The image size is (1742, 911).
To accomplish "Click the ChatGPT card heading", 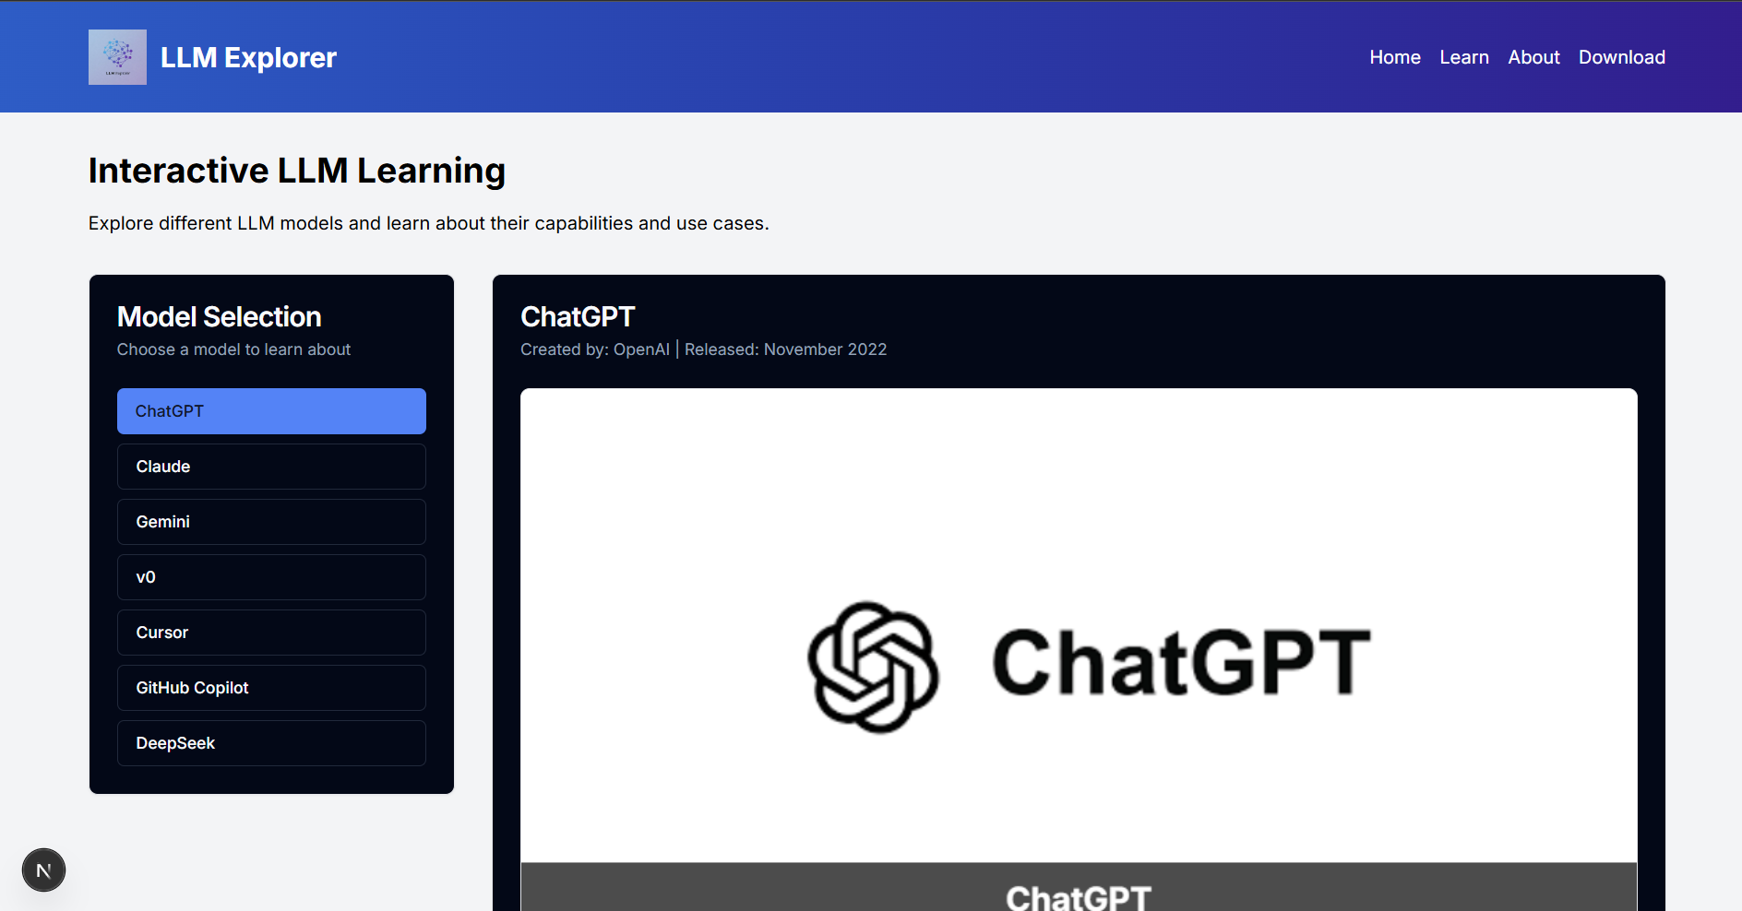I will pos(578,317).
